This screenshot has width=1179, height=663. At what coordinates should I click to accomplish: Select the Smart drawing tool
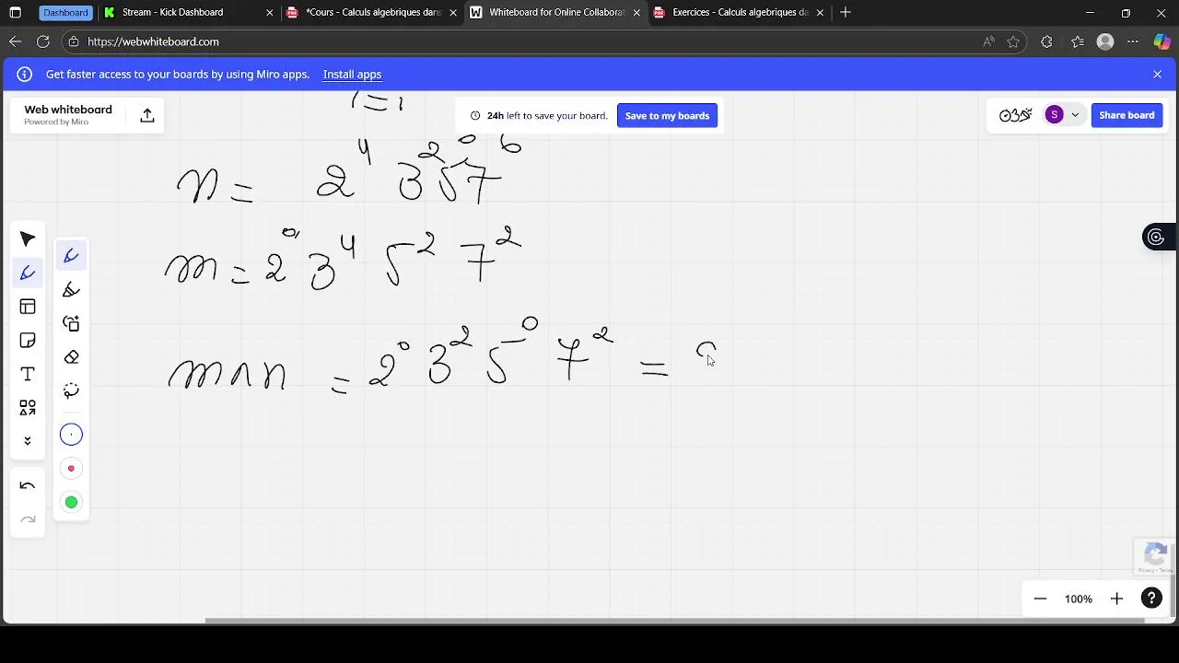[71, 323]
